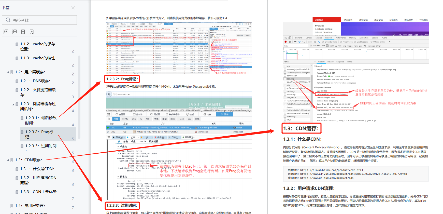Click bookmark icon beside 1.4 应用层缓存

[x=12, y=206]
